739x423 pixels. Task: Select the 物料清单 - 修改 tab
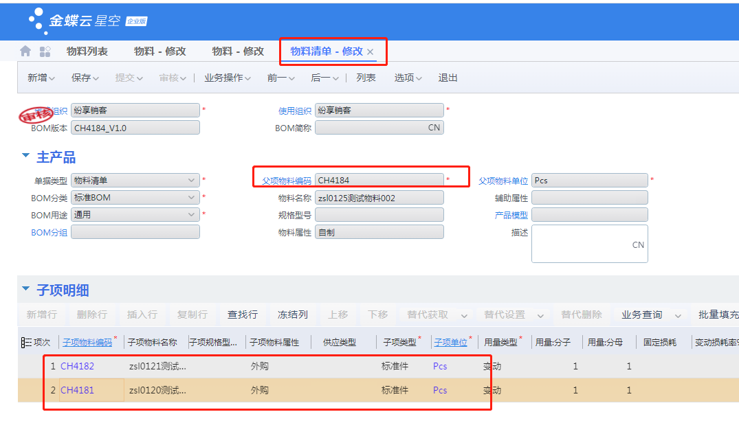[327, 52]
